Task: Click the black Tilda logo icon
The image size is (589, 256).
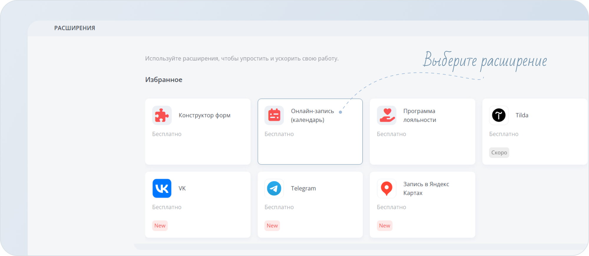Action: pos(499,115)
